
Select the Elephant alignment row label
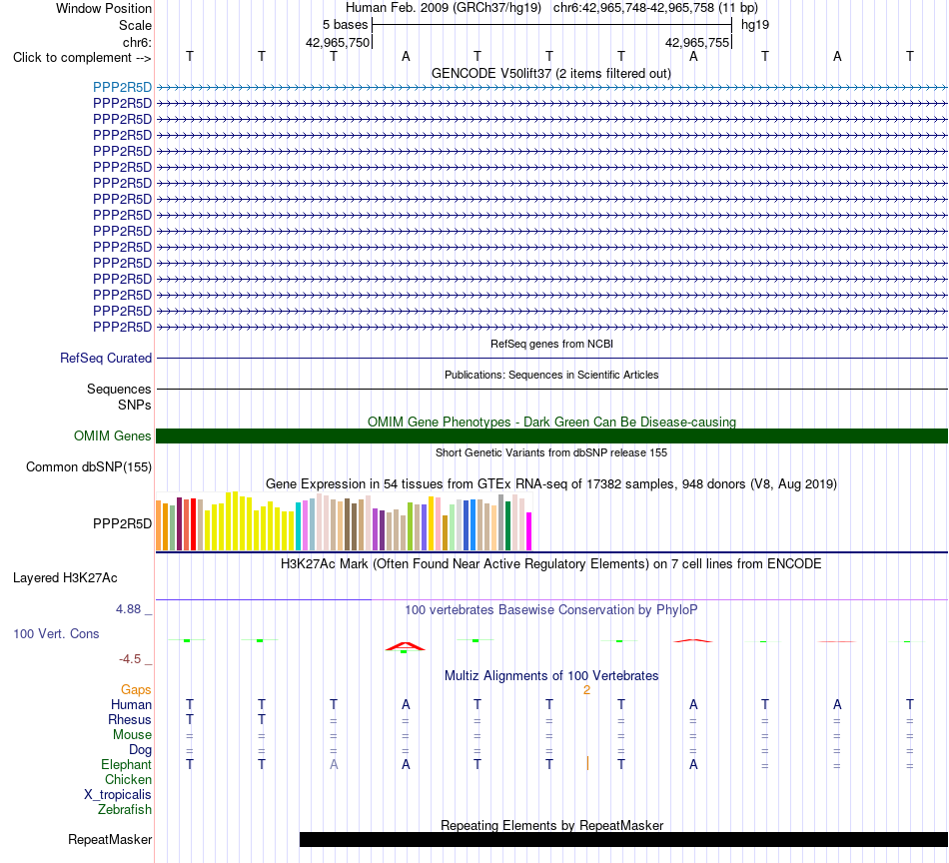126,764
